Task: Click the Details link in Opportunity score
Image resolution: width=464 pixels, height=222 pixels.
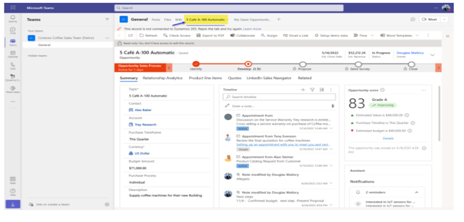Action: tap(388, 138)
